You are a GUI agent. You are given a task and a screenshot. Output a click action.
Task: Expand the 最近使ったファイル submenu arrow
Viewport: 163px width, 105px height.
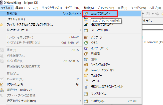tap(80, 30)
